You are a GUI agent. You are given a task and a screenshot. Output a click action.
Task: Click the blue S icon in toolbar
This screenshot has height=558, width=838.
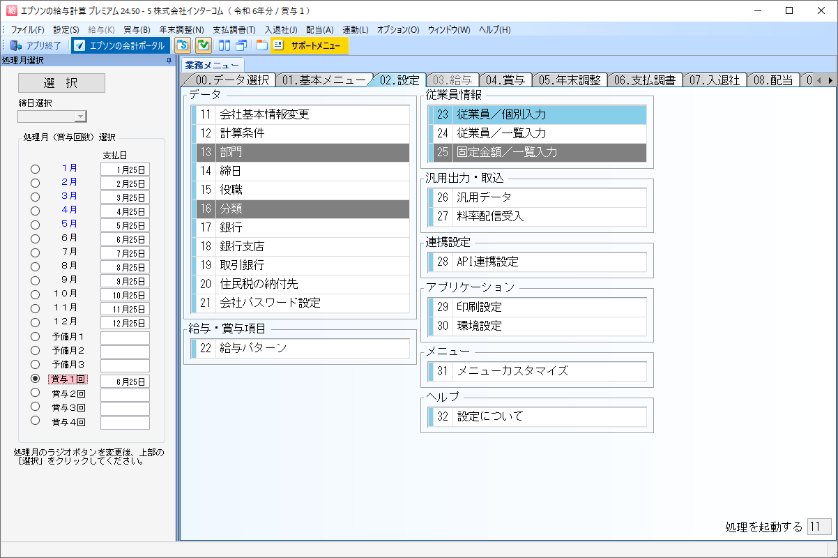pyautogui.click(x=183, y=46)
